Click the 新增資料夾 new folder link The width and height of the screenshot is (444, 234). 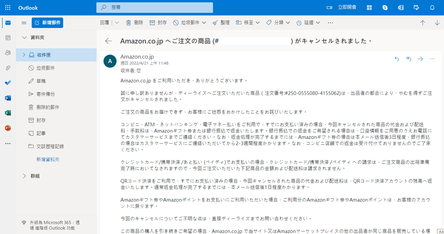(x=48, y=159)
